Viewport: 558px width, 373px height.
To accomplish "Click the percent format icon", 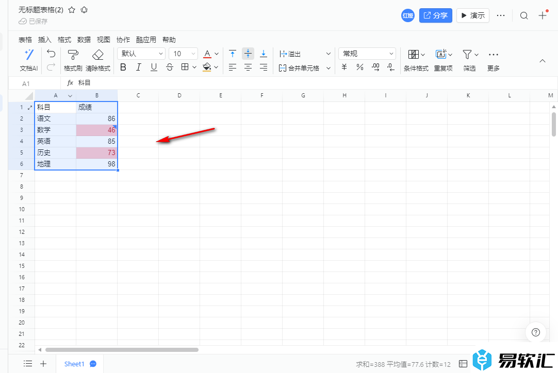I will 360,67.
